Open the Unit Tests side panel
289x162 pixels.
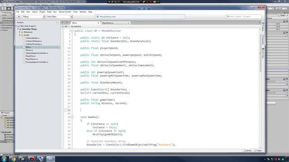[263, 53]
